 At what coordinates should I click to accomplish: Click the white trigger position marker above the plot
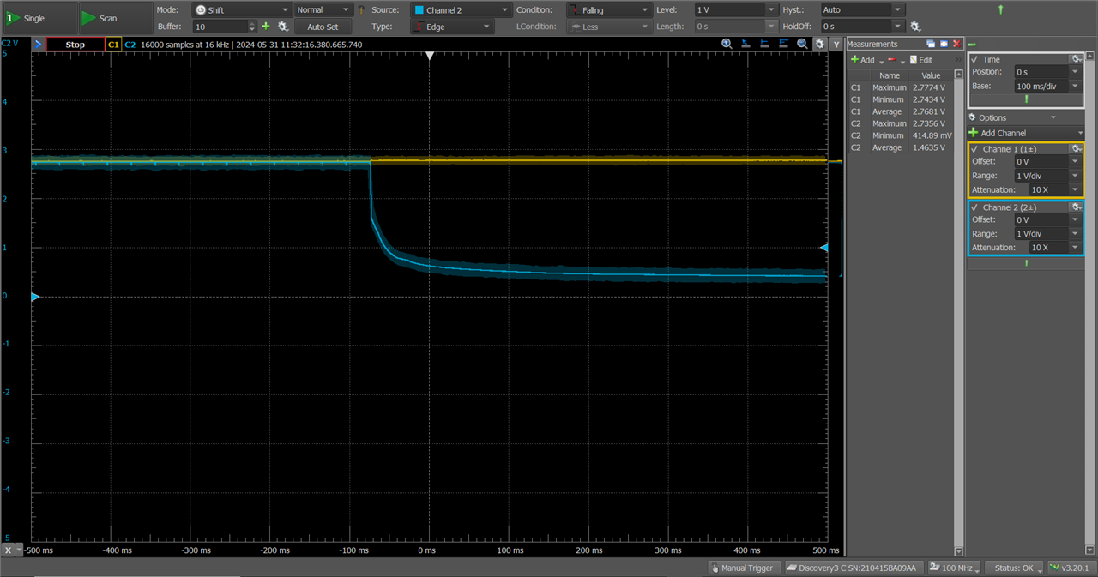coord(430,56)
